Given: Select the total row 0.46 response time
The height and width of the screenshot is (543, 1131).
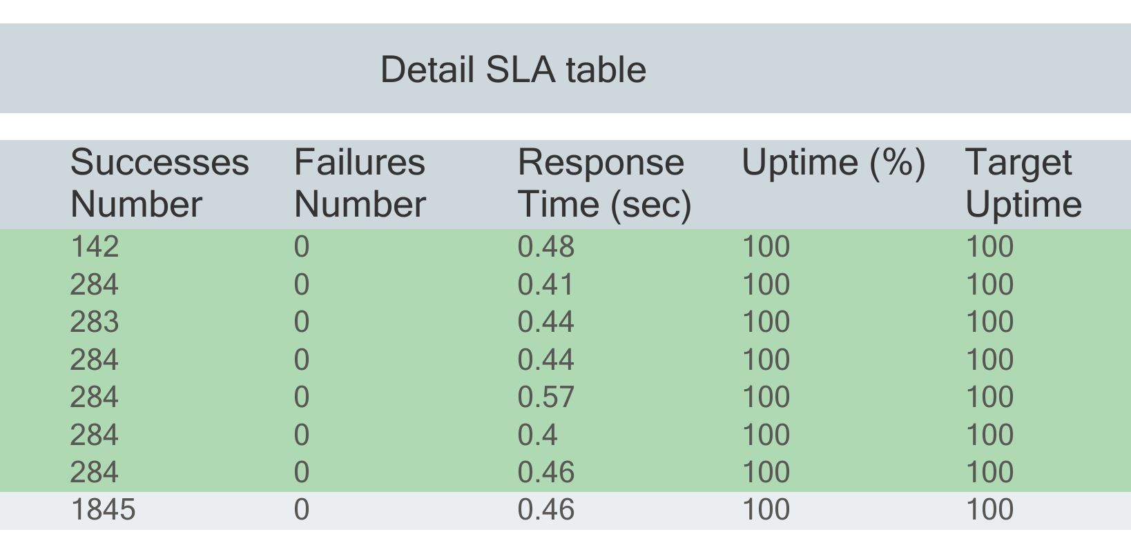Looking at the screenshot, I should [x=545, y=510].
